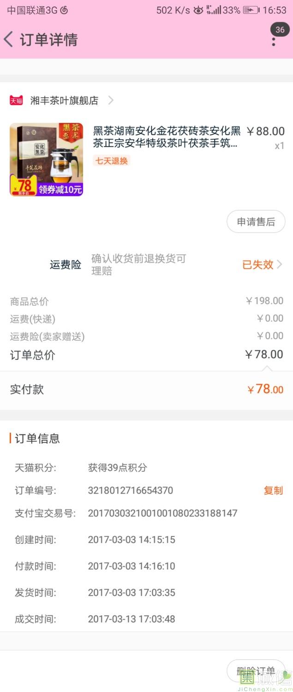Tap the battery status icon
This screenshot has height=692, width=293.
click(x=251, y=10)
